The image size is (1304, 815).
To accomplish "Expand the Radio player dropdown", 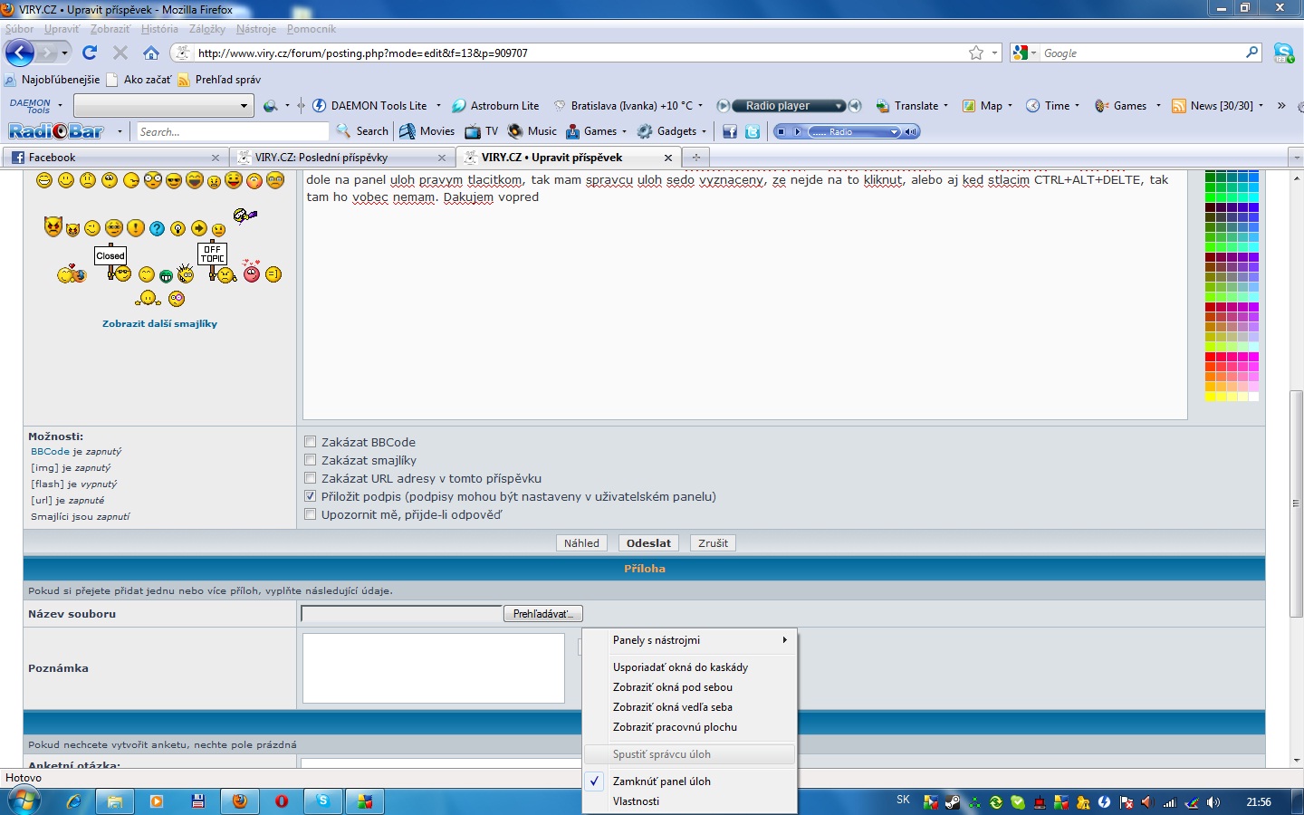I will [x=839, y=106].
